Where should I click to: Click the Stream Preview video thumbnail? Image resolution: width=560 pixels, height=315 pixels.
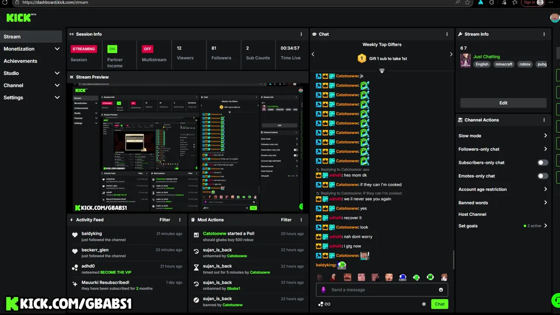[x=188, y=147]
